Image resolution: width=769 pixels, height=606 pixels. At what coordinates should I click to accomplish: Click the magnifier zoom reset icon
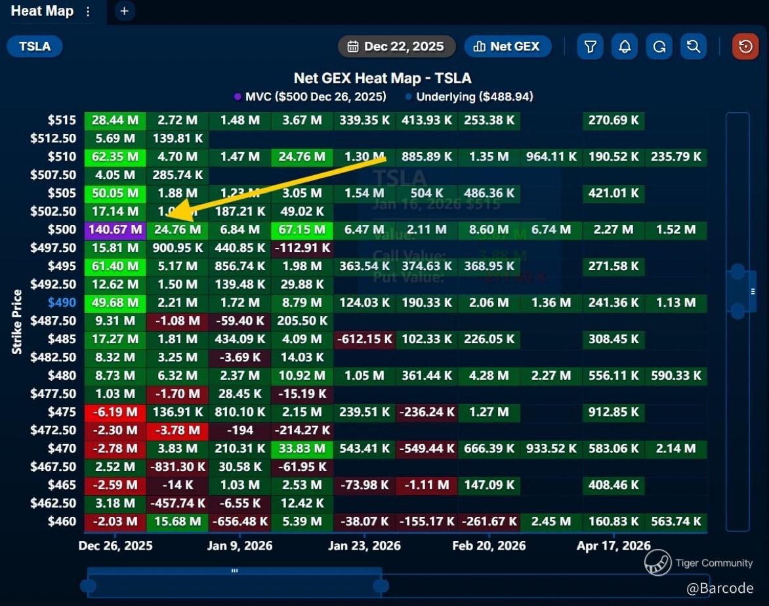click(x=693, y=47)
